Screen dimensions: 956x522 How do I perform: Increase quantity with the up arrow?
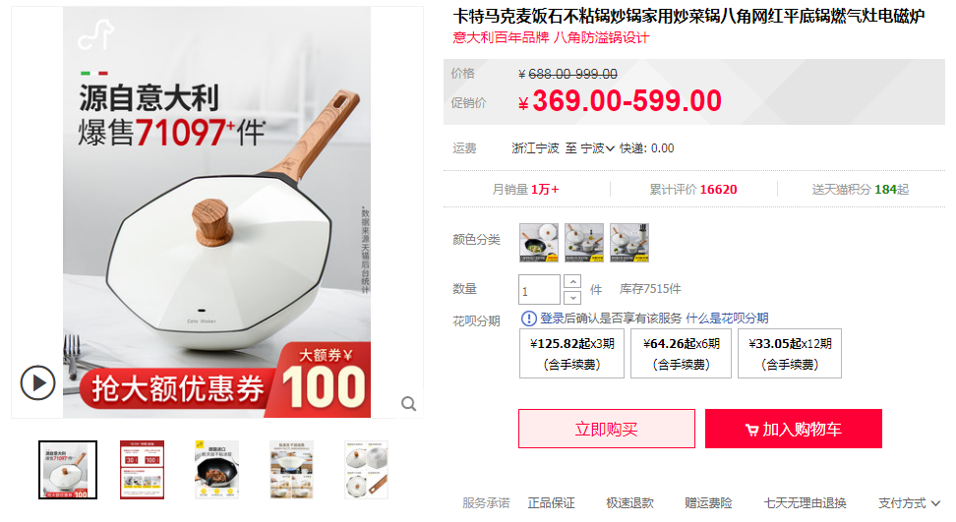pyautogui.click(x=572, y=281)
